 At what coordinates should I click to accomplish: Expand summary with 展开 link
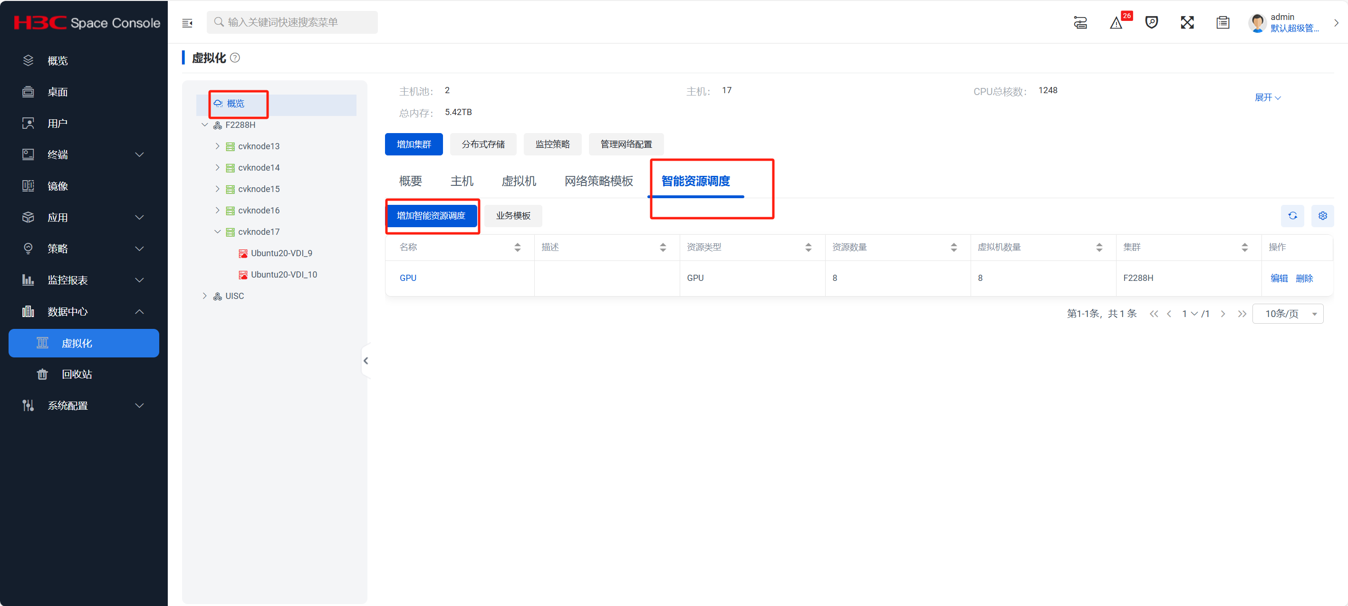coord(1267,98)
